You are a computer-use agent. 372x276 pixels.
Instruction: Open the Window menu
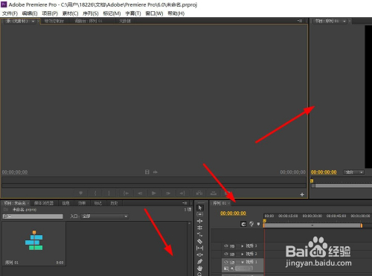[154, 13]
